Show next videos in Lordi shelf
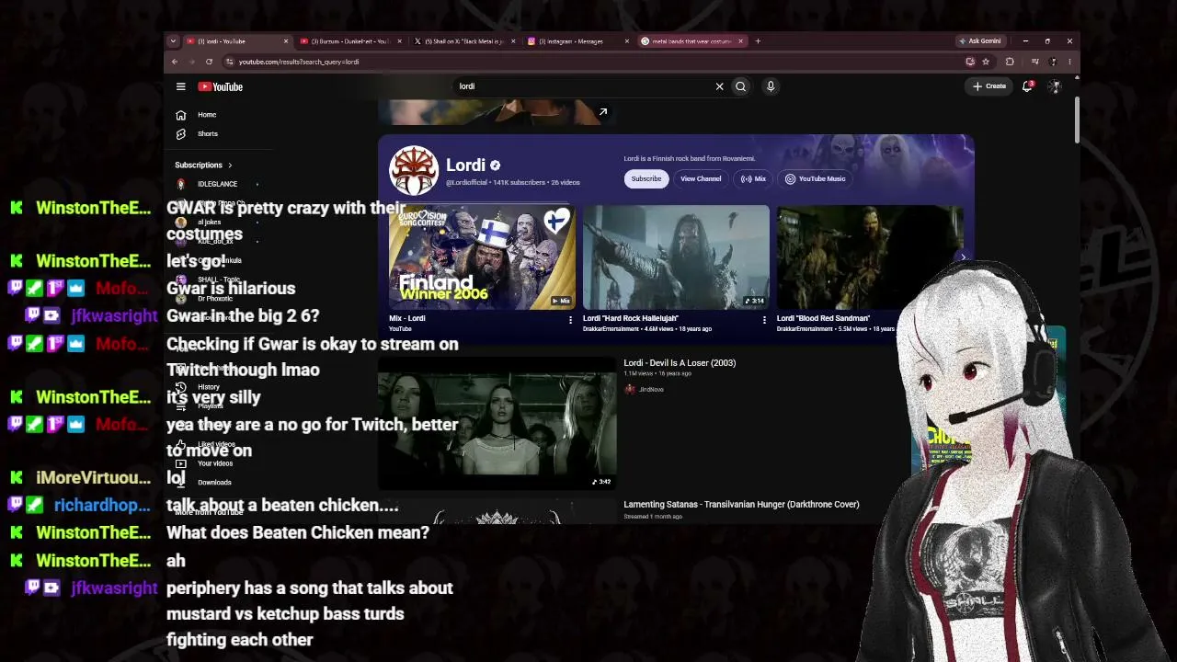Image resolution: width=1177 pixels, height=662 pixels. click(963, 257)
